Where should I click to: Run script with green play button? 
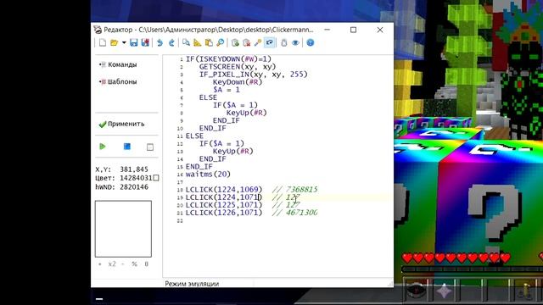103,147
